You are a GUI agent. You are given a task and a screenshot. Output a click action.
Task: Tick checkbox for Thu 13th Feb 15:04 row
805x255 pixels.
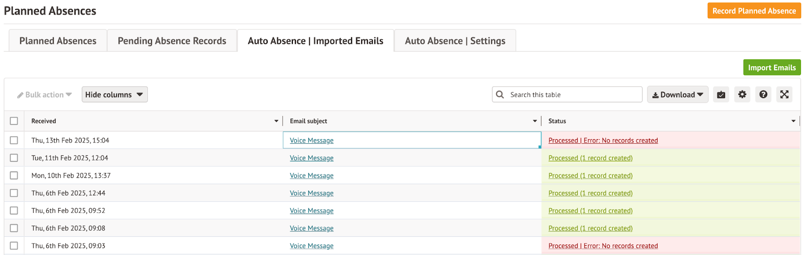coord(14,140)
